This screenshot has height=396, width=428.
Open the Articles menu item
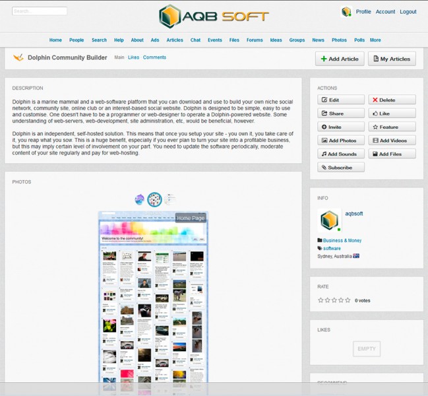tap(175, 40)
